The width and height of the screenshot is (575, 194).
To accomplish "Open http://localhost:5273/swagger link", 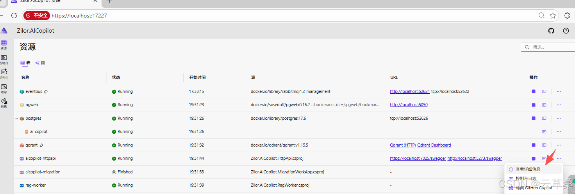I will tap(475, 159).
